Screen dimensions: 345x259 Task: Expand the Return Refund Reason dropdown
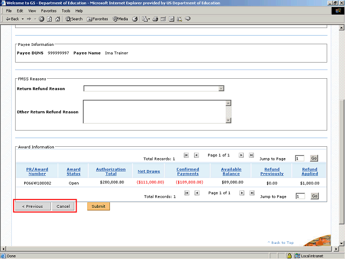tap(221, 88)
